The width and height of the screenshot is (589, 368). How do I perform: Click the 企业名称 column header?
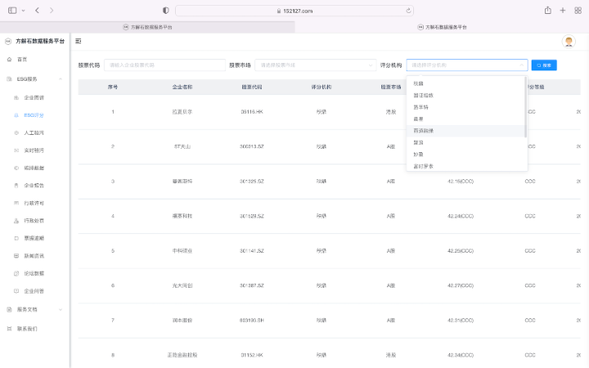[x=182, y=87]
